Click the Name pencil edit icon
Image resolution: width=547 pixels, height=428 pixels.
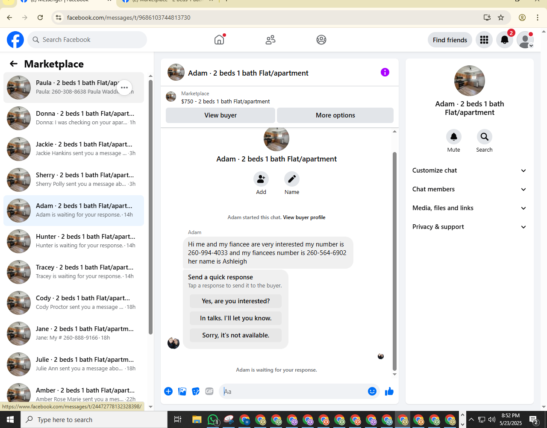tap(292, 179)
